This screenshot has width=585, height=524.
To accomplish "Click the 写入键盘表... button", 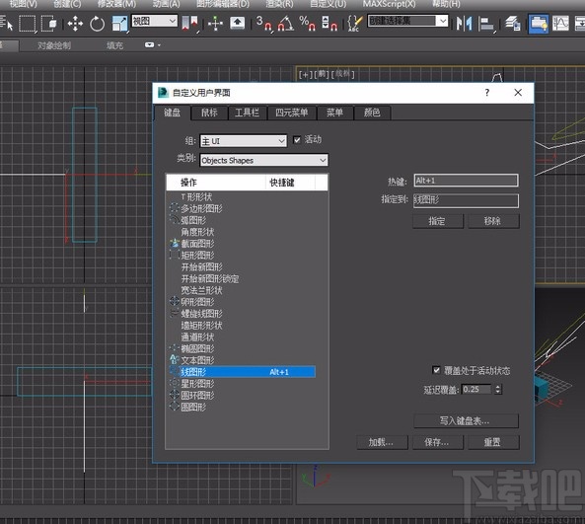I will pos(466,421).
